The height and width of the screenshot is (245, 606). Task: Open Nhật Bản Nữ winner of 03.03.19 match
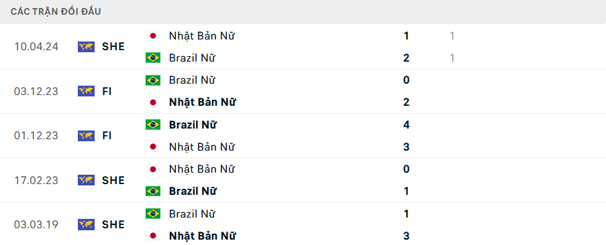203,236
